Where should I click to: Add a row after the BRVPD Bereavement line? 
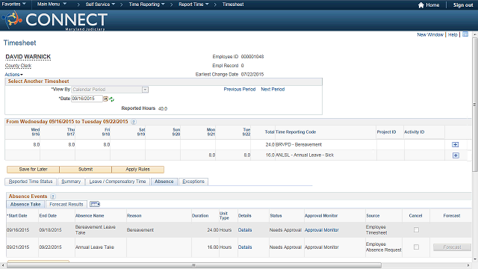pyautogui.click(x=455, y=144)
